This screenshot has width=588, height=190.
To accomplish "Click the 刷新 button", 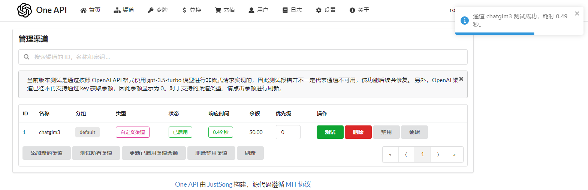I will (250, 153).
